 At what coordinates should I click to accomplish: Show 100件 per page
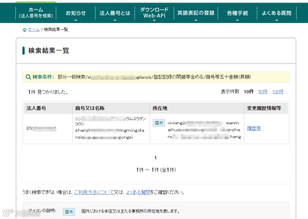(278, 92)
